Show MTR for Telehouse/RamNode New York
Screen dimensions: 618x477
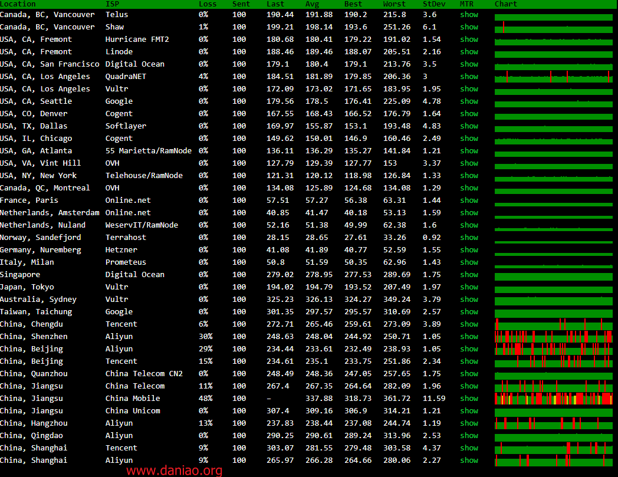click(469, 176)
